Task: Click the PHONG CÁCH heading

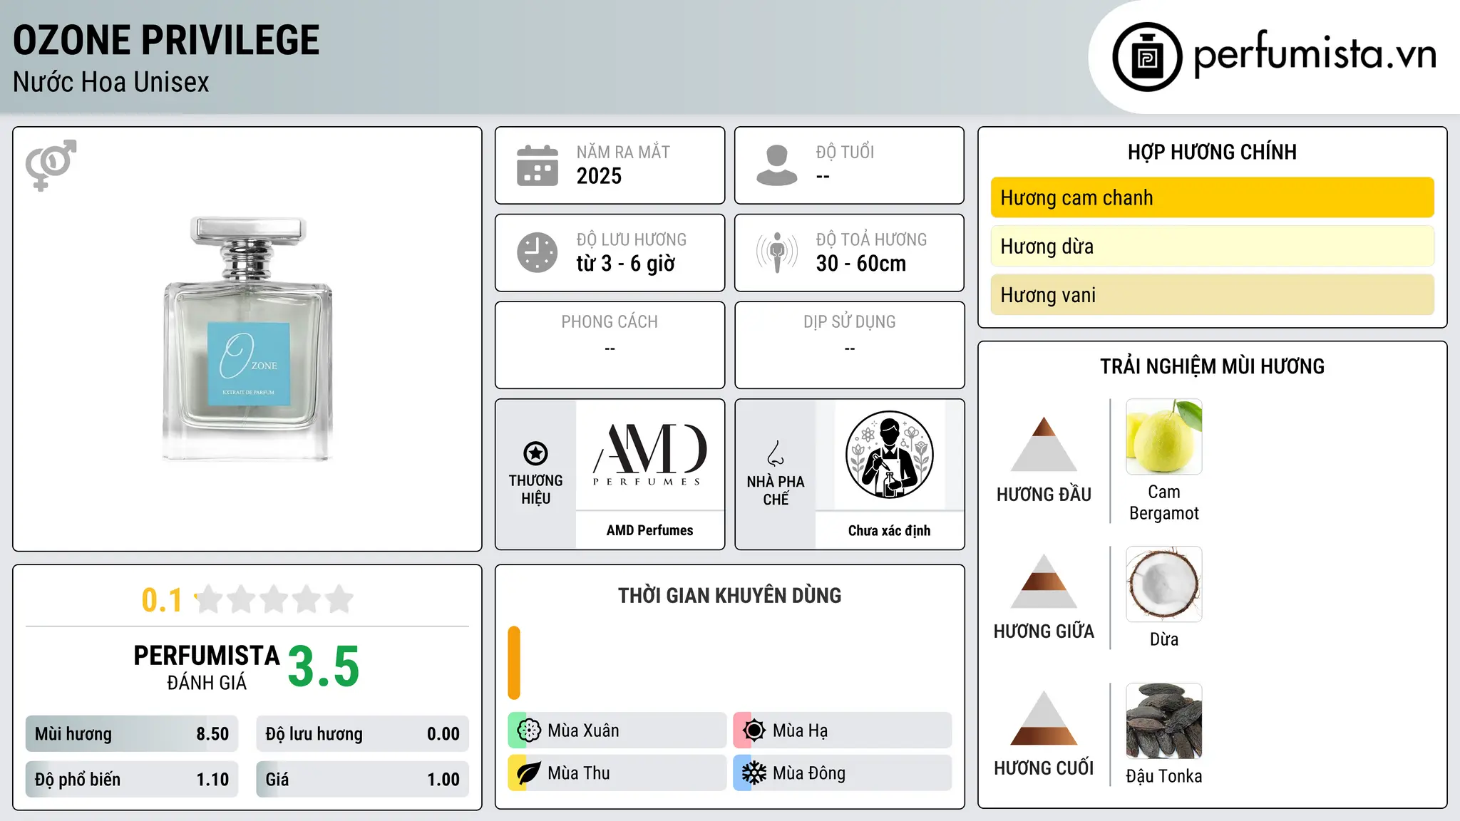Action: 610,322
